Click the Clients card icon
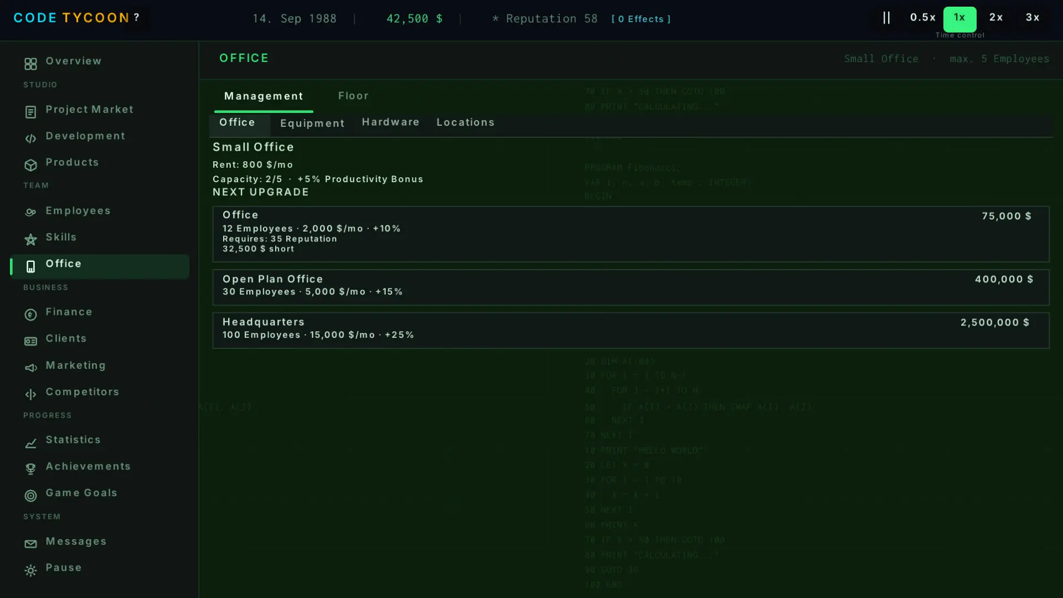Screen dimensions: 1063x598 point(30,342)
